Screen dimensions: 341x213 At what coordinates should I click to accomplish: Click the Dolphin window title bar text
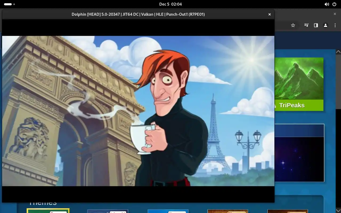coord(138,14)
